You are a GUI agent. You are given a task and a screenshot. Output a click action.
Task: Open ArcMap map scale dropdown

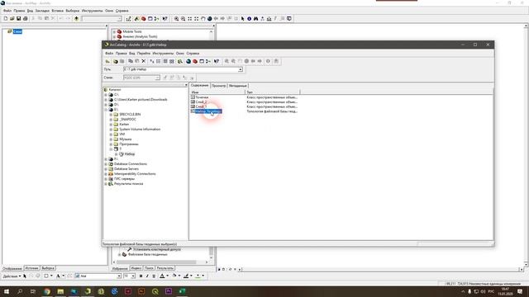tap(119, 19)
